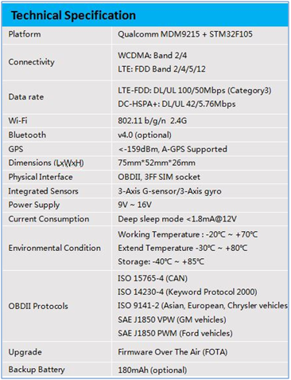Screen dimensions: 291x380
Task: Select Backup Battery 180mAh (optional) value
Action: click(153, 370)
